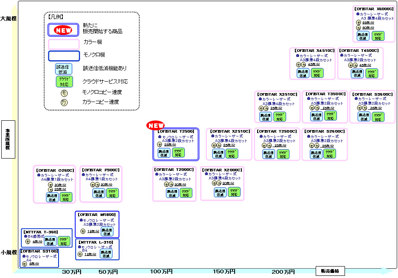Click the クラウド対応 badge in the OFISTAR X3510C card
The image size is (398, 278).
(280, 117)
